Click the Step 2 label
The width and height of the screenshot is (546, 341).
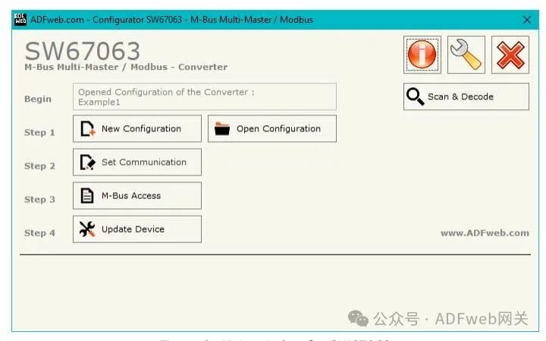39,166
